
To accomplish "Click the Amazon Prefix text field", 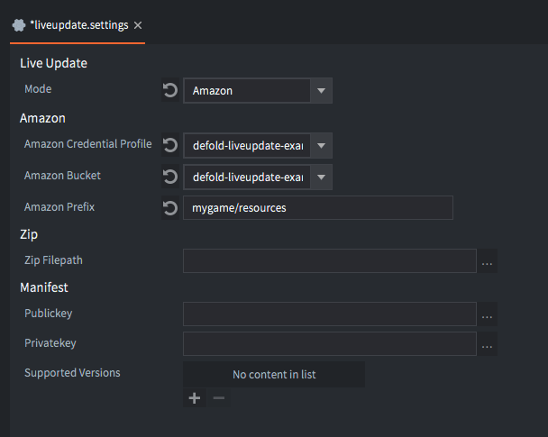I will coord(317,208).
